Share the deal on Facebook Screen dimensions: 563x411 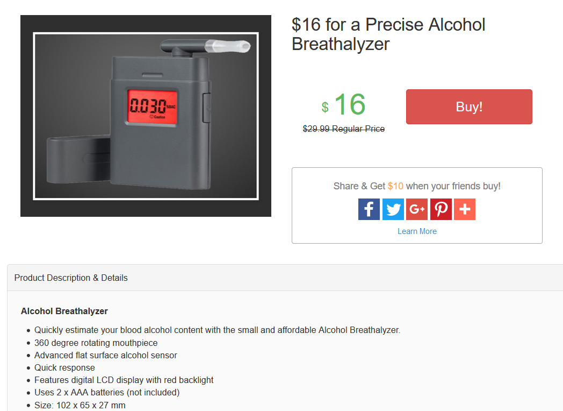tap(369, 209)
